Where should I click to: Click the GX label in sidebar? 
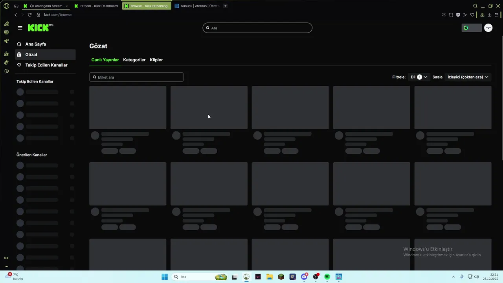[6, 258]
